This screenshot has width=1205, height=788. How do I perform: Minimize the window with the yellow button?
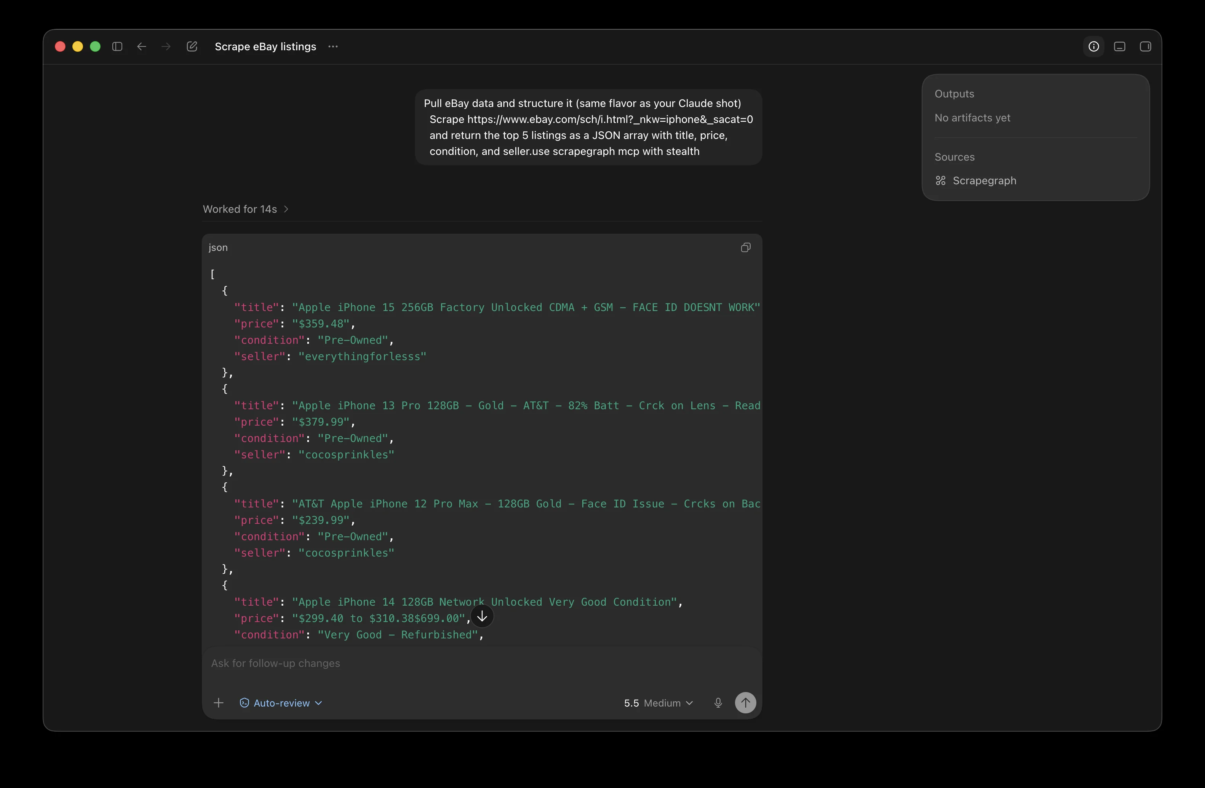77,46
